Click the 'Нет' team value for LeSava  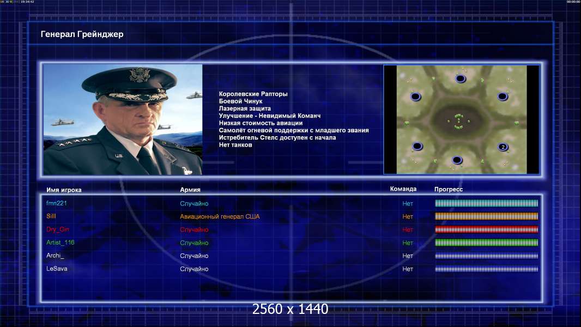408,269
